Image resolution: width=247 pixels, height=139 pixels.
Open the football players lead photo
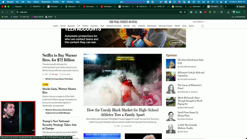(x=122, y=80)
